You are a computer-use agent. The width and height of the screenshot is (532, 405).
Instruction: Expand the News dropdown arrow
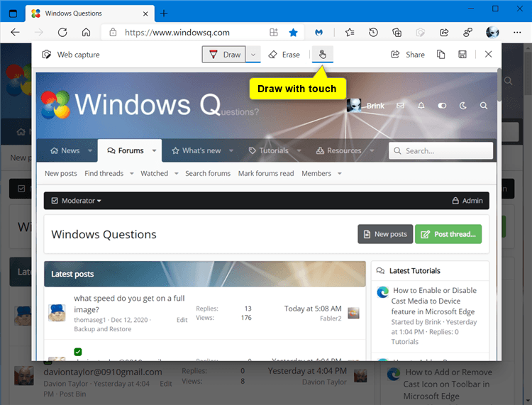pyautogui.click(x=90, y=150)
